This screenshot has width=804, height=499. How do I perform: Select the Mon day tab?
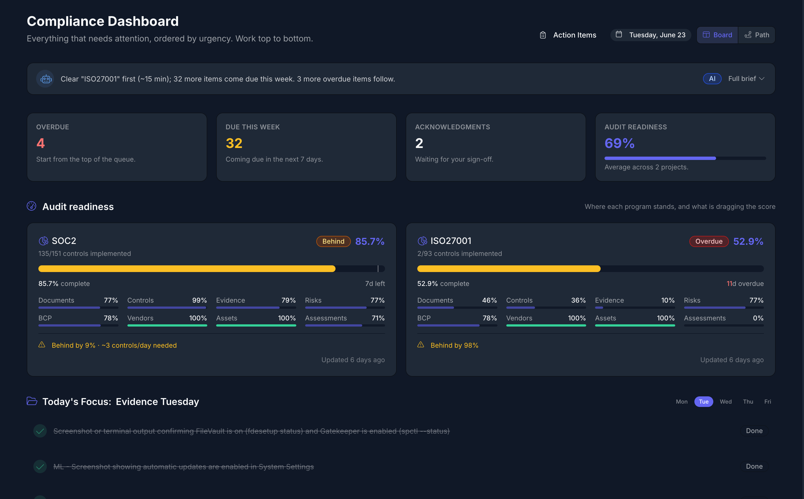(x=682, y=402)
